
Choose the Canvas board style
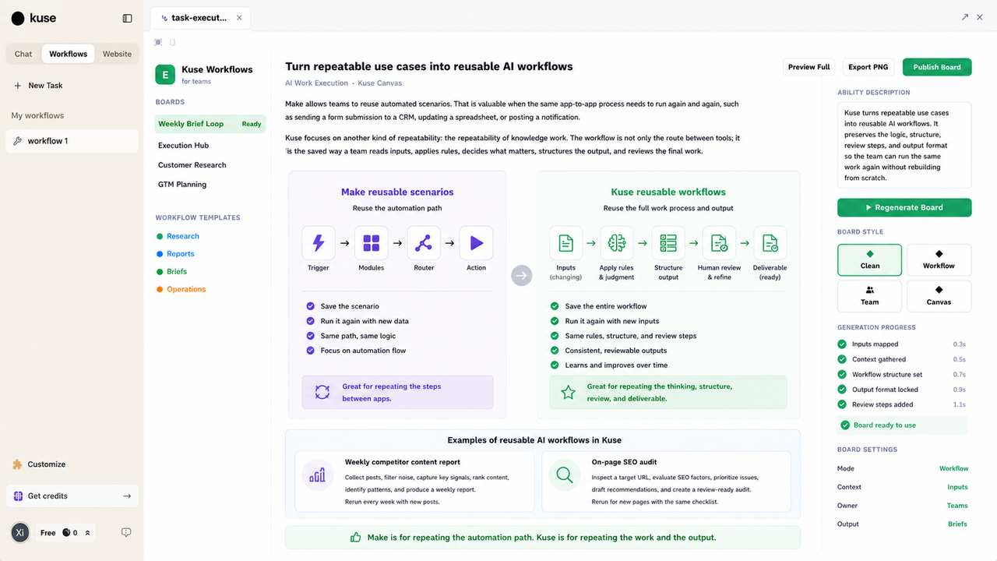(x=939, y=296)
